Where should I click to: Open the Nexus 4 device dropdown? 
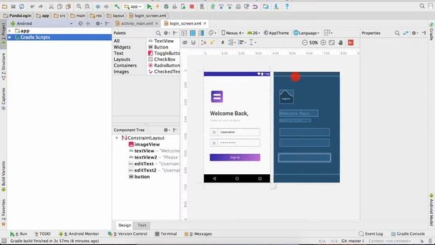[232, 33]
